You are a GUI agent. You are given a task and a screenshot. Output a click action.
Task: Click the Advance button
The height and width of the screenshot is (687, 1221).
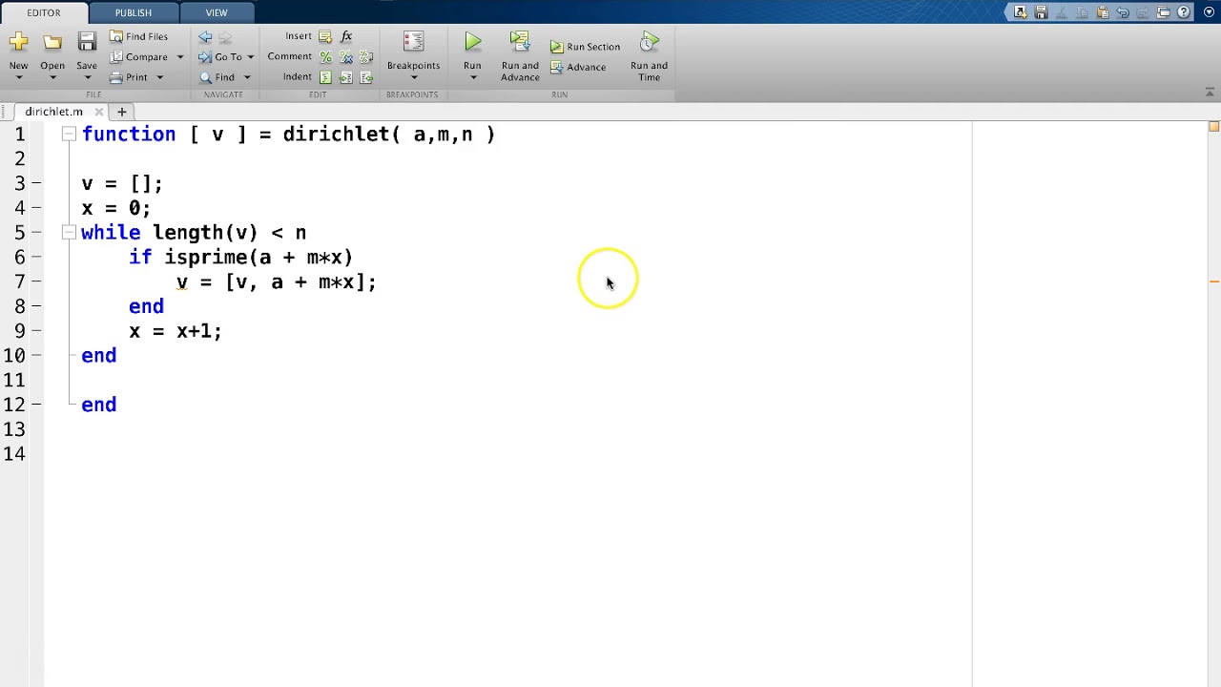(578, 67)
